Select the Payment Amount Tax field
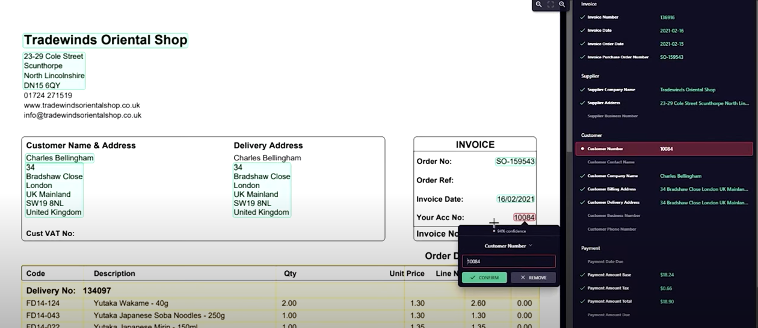Viewport: 758px width, 328px height. pyautogui.click(x=665, y=288)
